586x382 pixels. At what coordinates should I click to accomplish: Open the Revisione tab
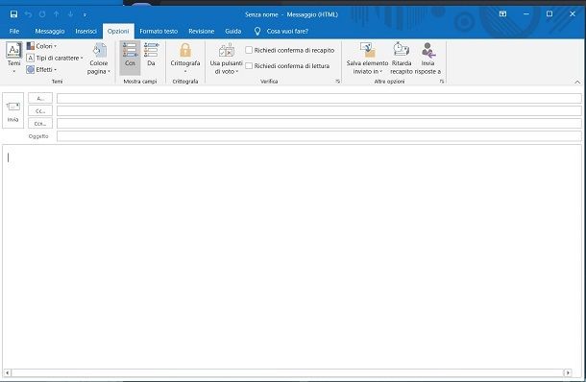201,32
